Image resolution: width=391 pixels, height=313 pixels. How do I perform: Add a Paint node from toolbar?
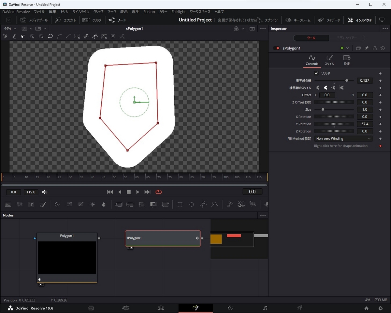42,204
